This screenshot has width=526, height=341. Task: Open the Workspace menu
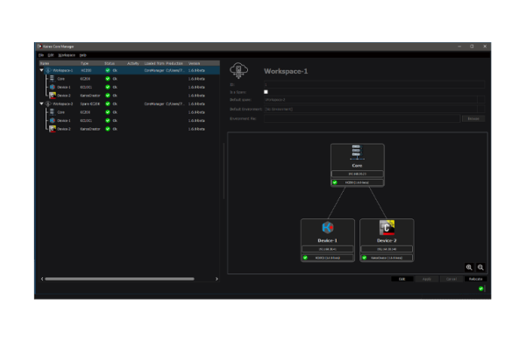point(67,55)
